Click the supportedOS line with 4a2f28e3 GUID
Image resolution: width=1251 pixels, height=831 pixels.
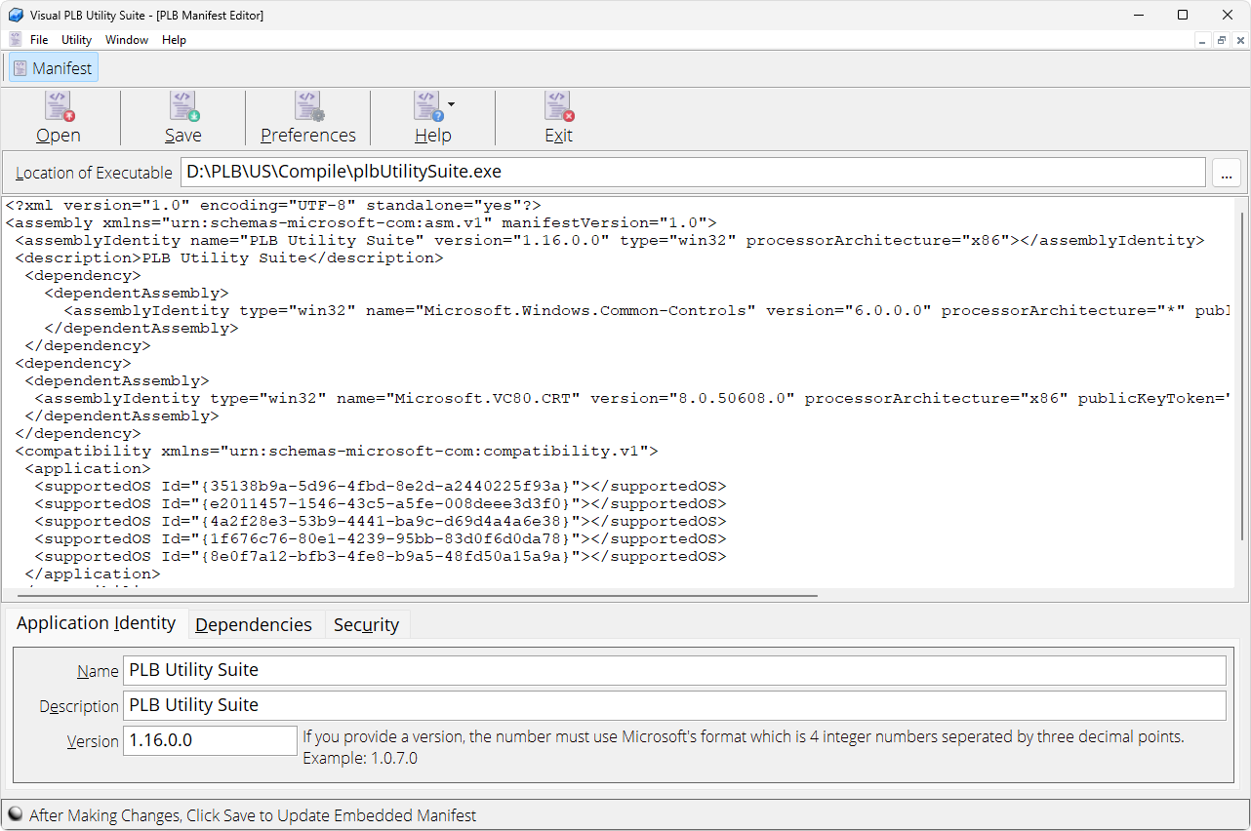[x=381, y=521]
